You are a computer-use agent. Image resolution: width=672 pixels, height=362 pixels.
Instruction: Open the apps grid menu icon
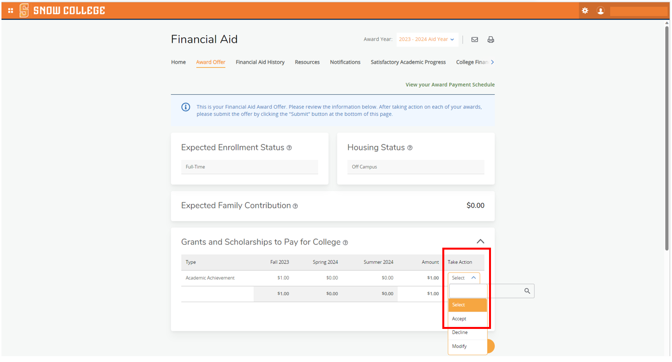[x=11, y=10]
